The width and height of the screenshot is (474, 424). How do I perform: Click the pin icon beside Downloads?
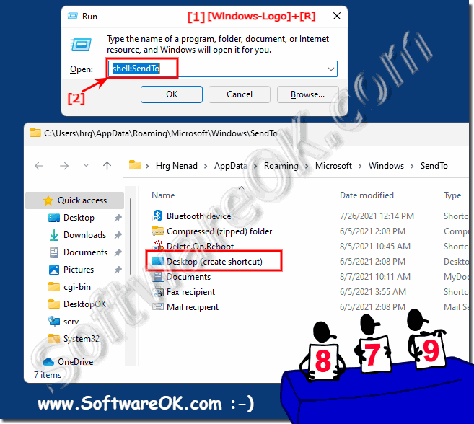pyautogui.click(x=118, y=235)
